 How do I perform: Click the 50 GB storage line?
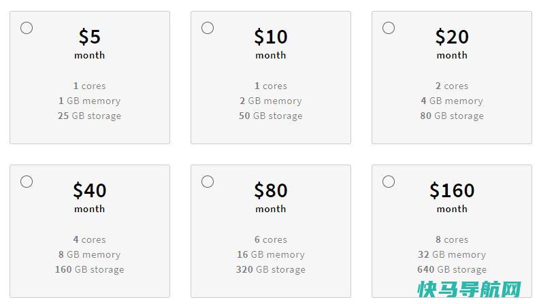[271, 116]
